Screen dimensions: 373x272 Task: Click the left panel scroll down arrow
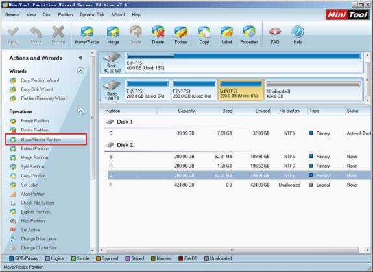93,251
